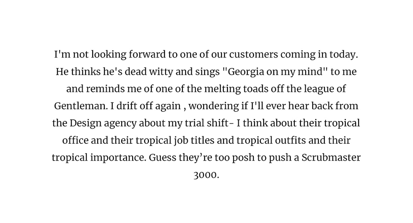Click the text "Scrubmaster" in the paragraph
This screenshot has height=223, width=413.
tap(331, 157)
